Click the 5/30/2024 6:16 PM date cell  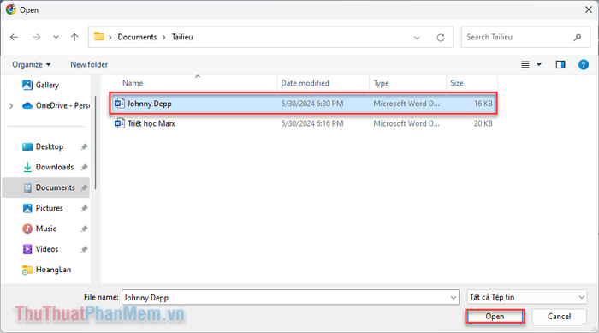click(x=312, y=123)
